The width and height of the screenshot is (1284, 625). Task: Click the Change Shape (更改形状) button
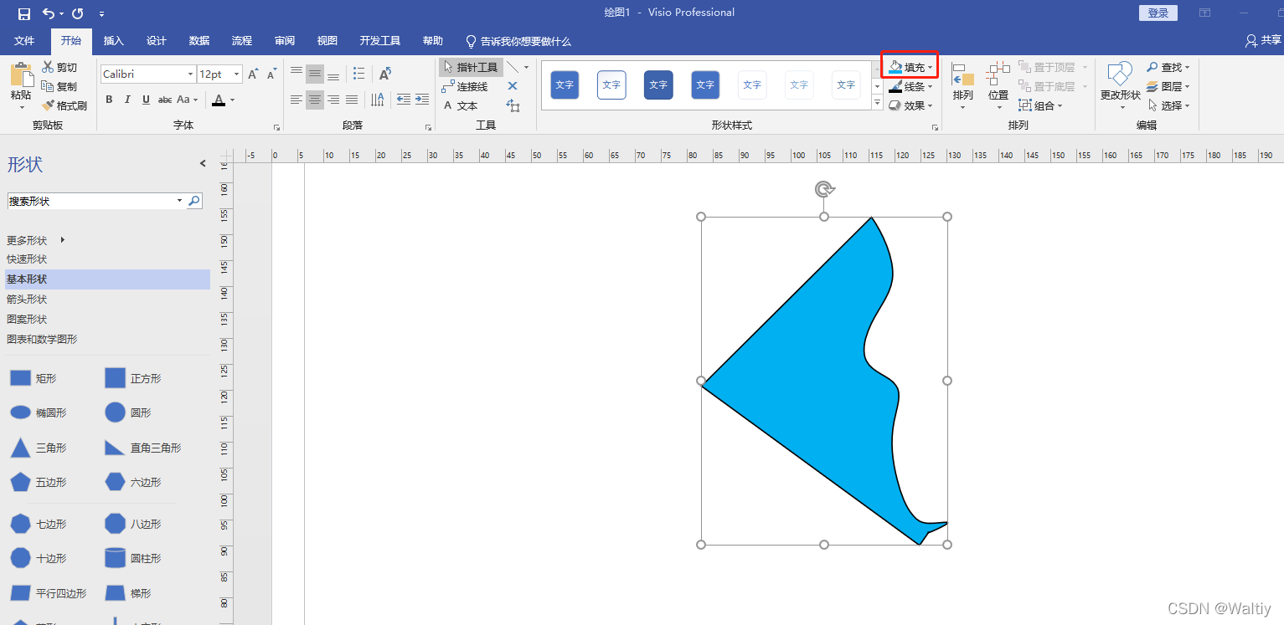[1120, 85]
